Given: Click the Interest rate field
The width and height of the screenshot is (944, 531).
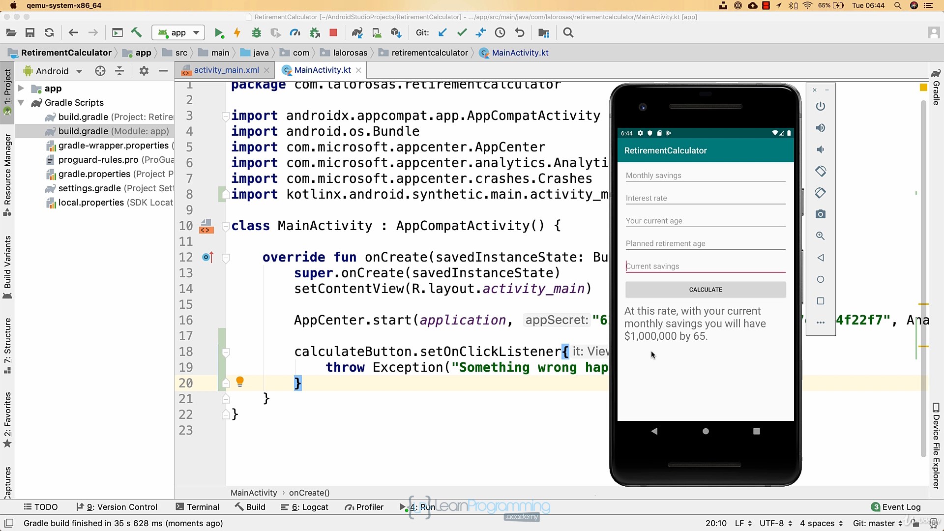Looking at the screenshot, I should [706, 198].
